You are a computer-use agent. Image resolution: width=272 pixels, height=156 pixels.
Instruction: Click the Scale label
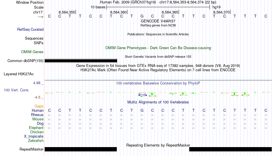(x=39, y=7)
